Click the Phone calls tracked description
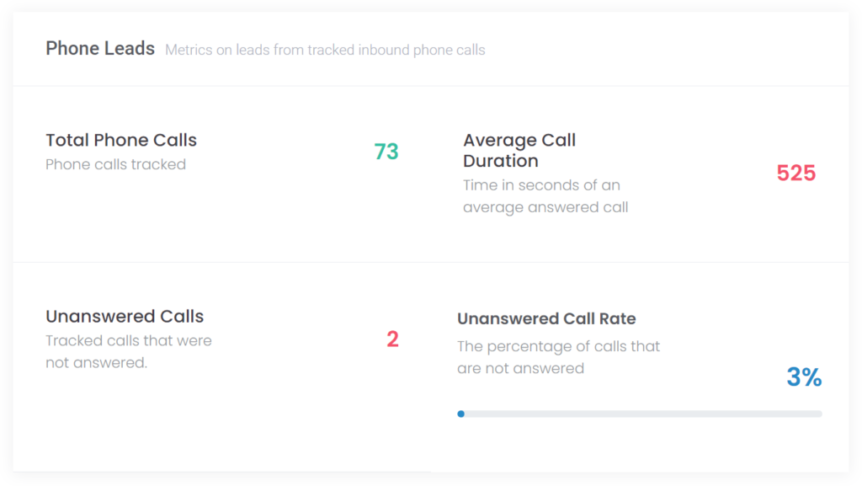Viewport: 862px width, 486px height. 115,164
